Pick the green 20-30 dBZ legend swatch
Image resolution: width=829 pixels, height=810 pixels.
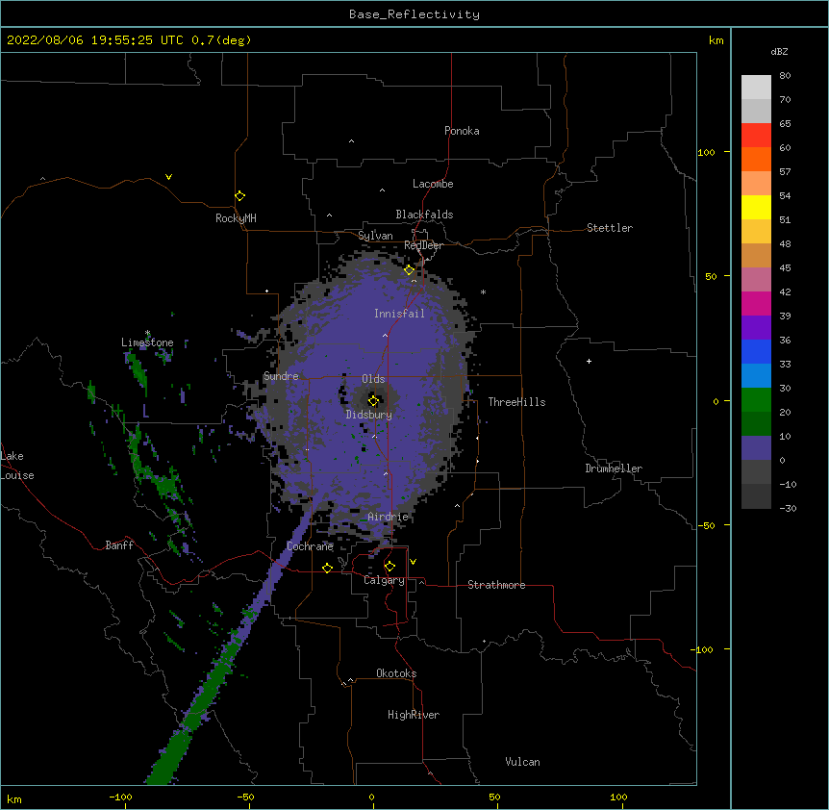756,400
